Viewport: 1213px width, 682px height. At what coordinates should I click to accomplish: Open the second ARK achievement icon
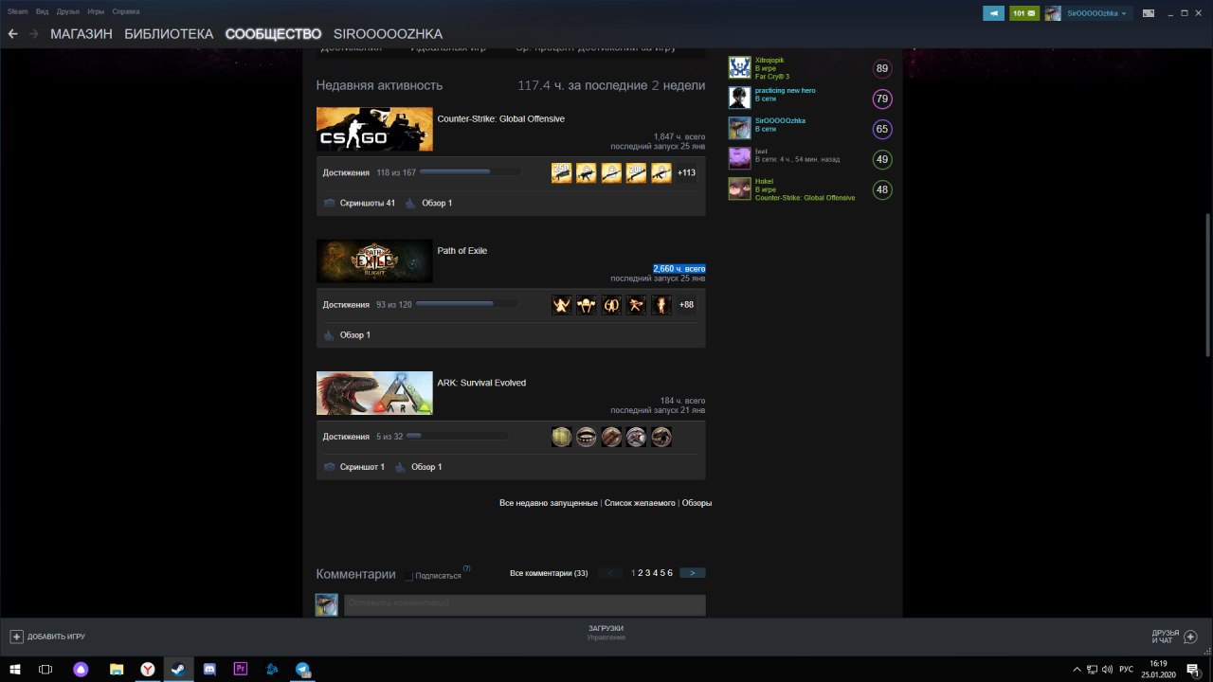(587, 437)
